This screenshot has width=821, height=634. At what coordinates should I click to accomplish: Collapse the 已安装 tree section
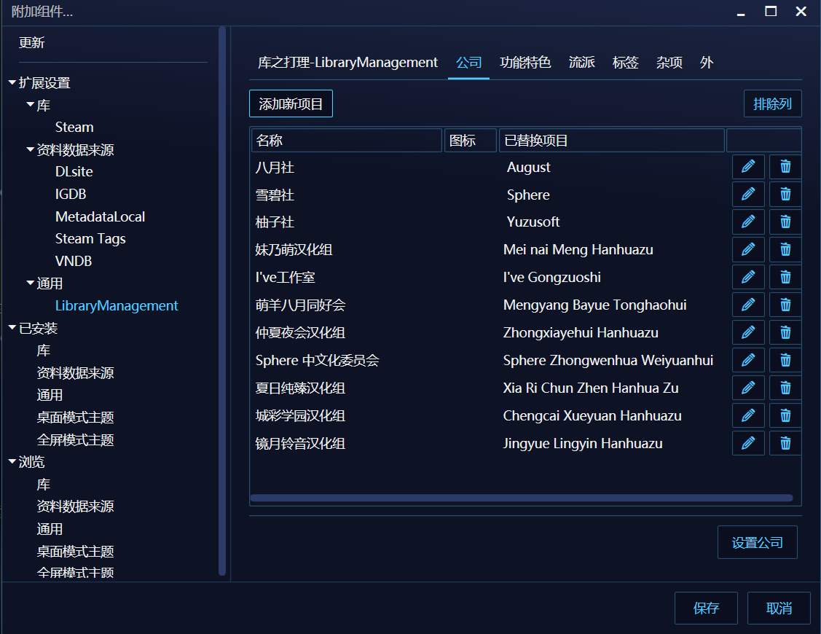[x=12, y=328]
